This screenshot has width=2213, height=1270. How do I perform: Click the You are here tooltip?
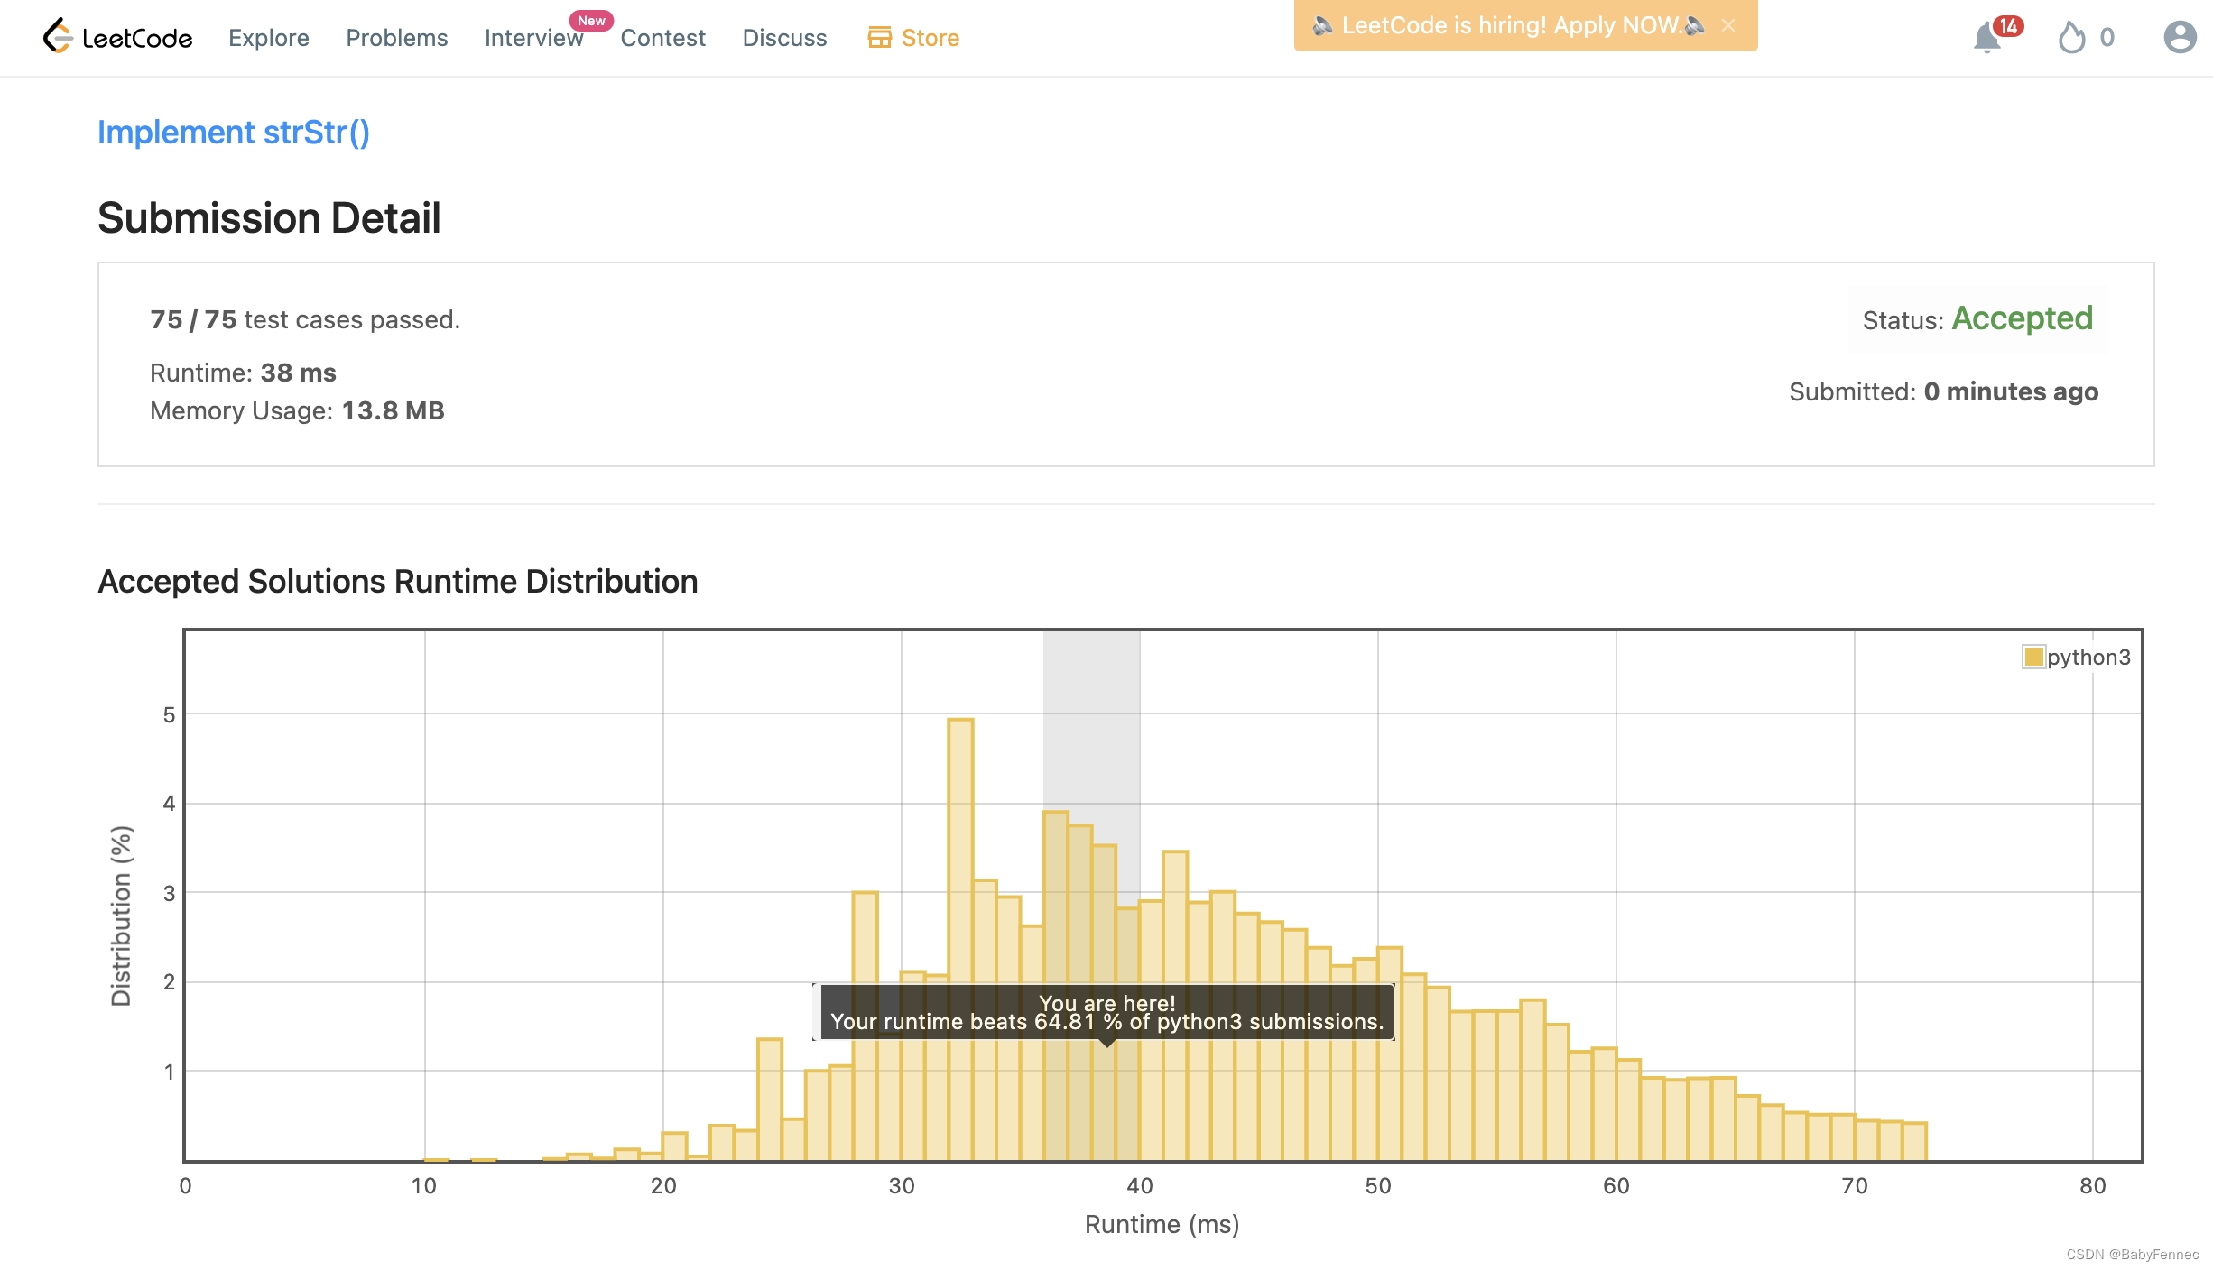tap(1106, 1012)
